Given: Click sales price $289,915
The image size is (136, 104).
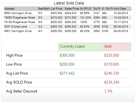Looking at the screenshot, I should point(71,13).
